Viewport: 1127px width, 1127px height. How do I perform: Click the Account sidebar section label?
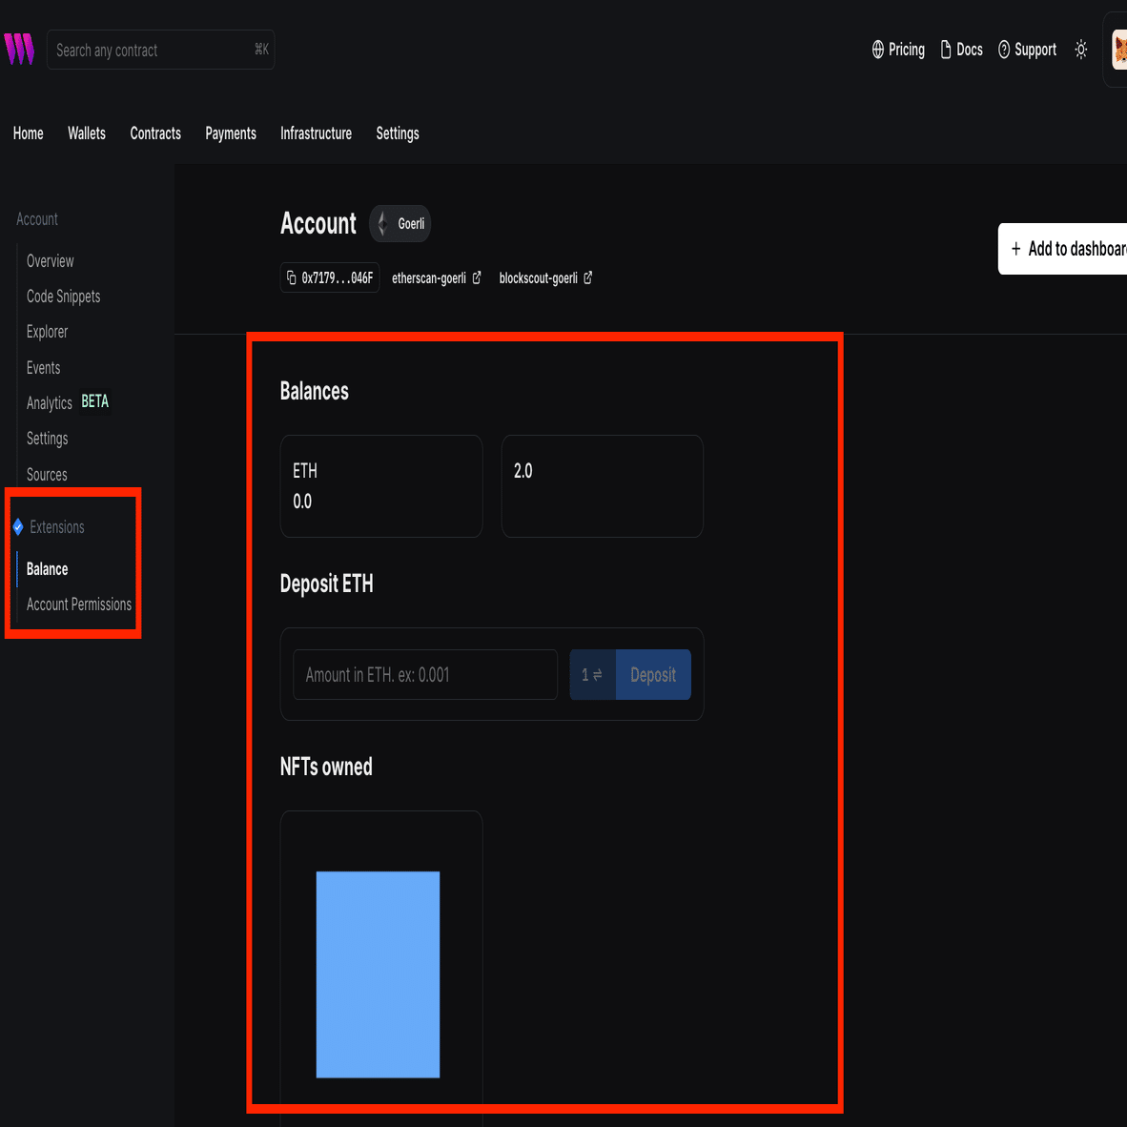(x=37, y=219)
